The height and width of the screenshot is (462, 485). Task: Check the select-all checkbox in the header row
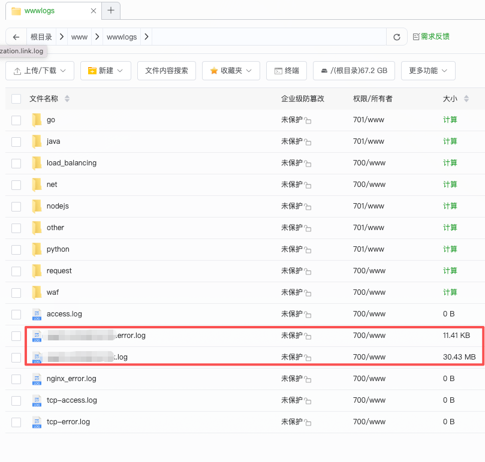(x=15, y=99)
